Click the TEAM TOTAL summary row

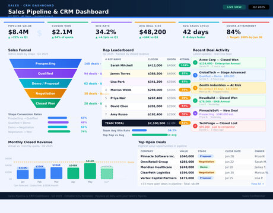click(x=141, y=123)
